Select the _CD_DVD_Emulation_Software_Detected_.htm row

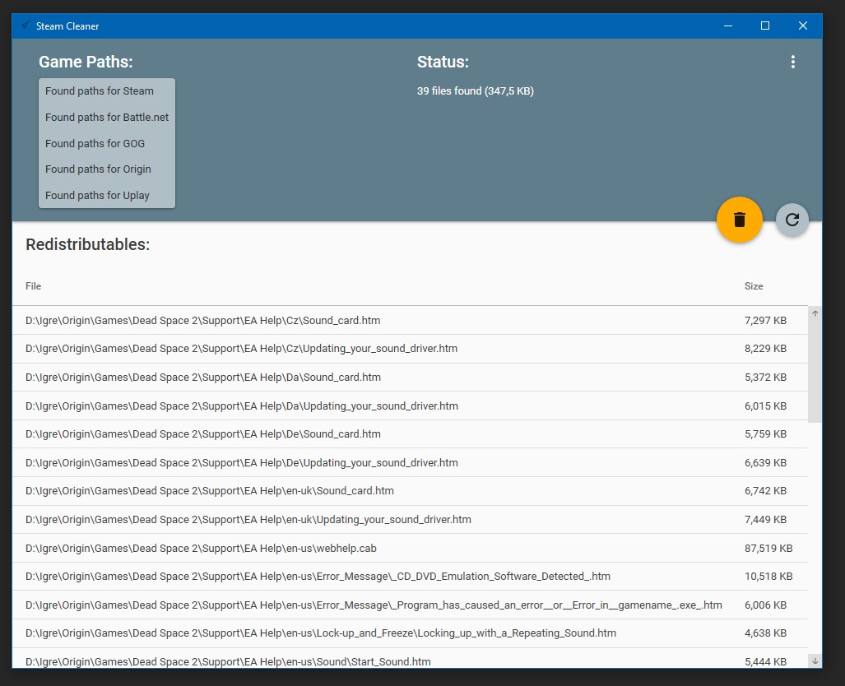pyautogui.click(x=410, y=576)
